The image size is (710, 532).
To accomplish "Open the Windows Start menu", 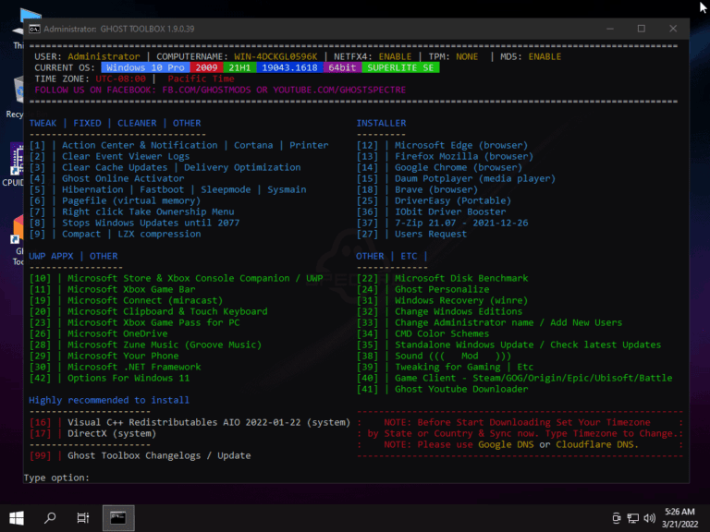I will pos(17,517).
